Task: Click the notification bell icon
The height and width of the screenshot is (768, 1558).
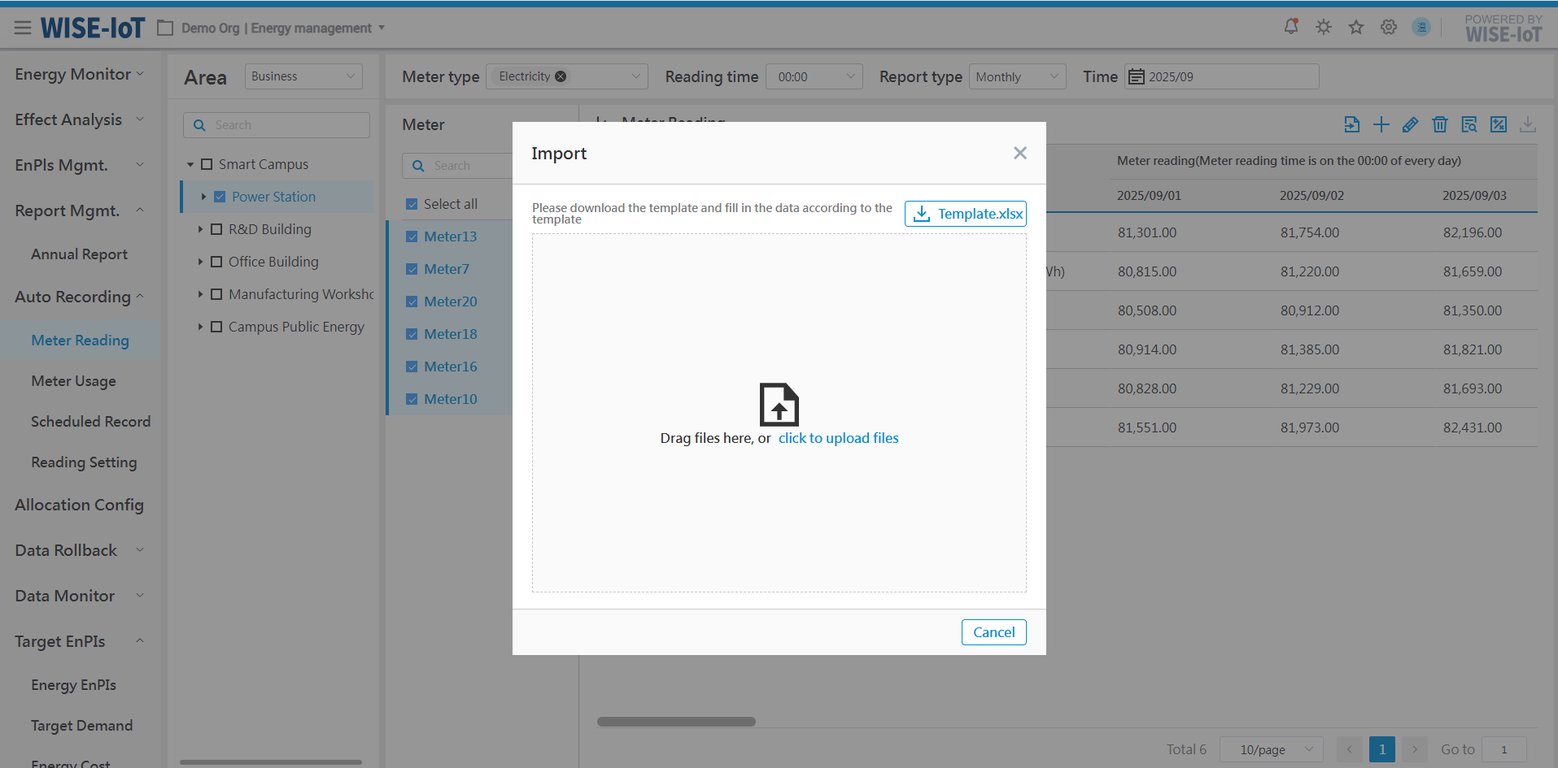Action: click(x=1290, y=27)
